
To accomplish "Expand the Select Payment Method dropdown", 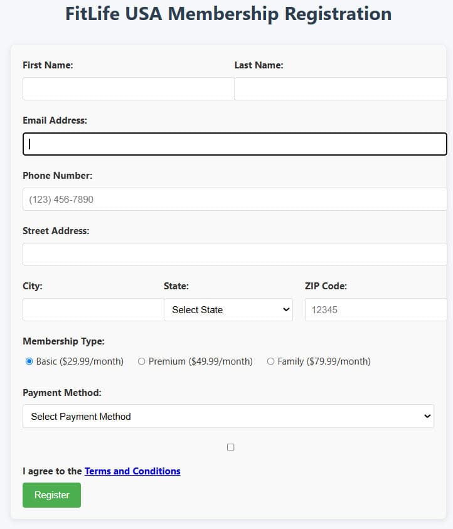I will 228,416.
